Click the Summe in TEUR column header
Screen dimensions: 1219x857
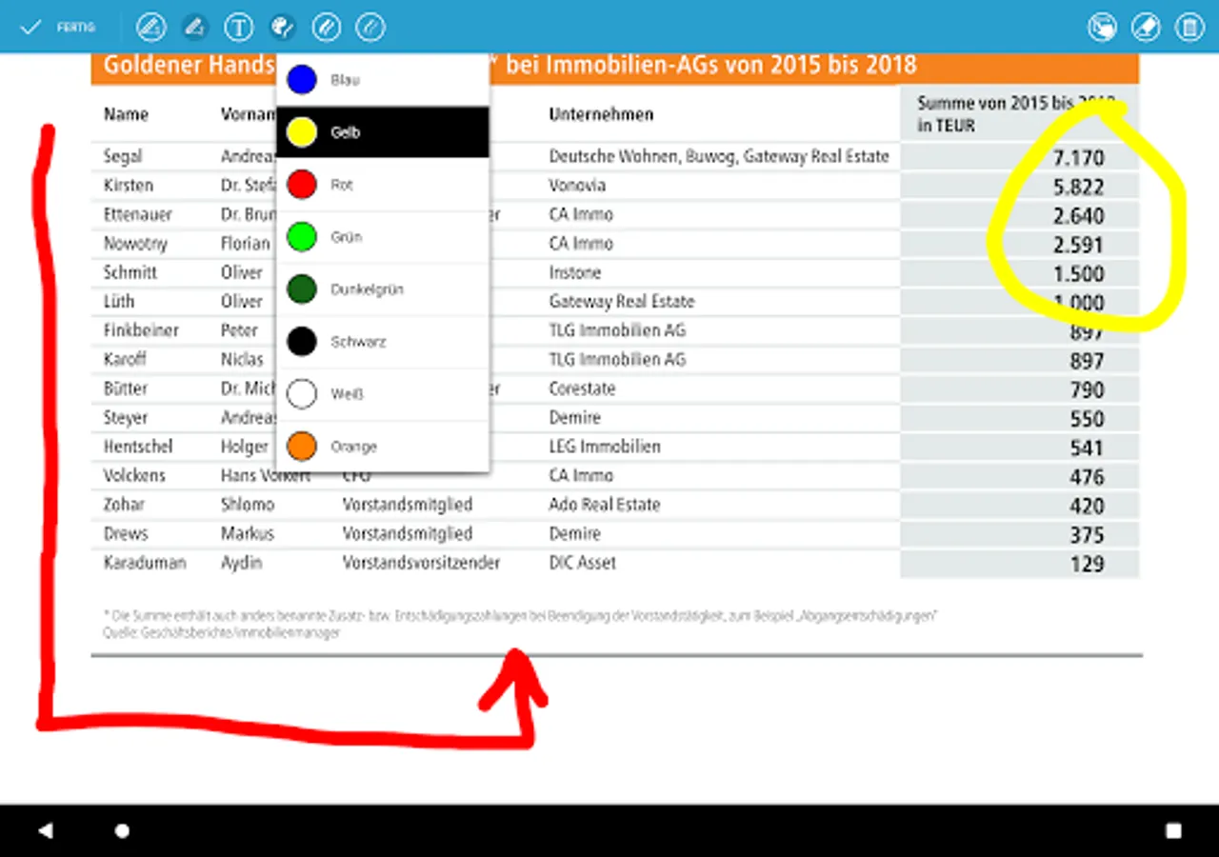[x=1015, y=113]
